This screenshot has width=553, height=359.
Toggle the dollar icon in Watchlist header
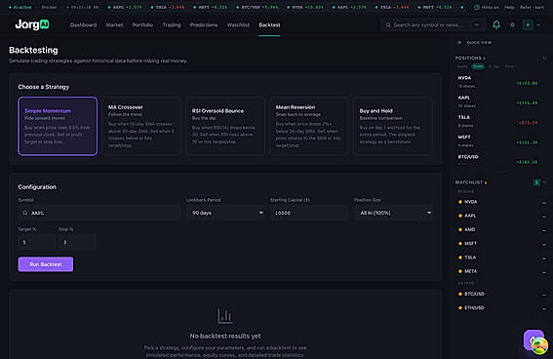point(536,182)
